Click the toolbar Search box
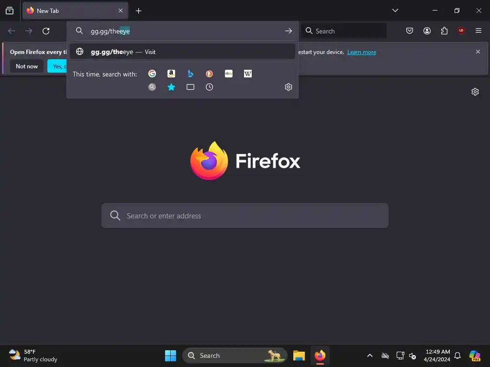Image resolution: width=490 pixels, height=367 pixels. pos(344,31)
